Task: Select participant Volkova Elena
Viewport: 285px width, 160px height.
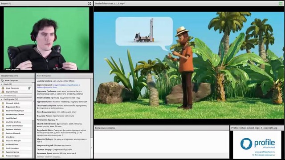Action: pyautogui.click(x=16, y=144)
